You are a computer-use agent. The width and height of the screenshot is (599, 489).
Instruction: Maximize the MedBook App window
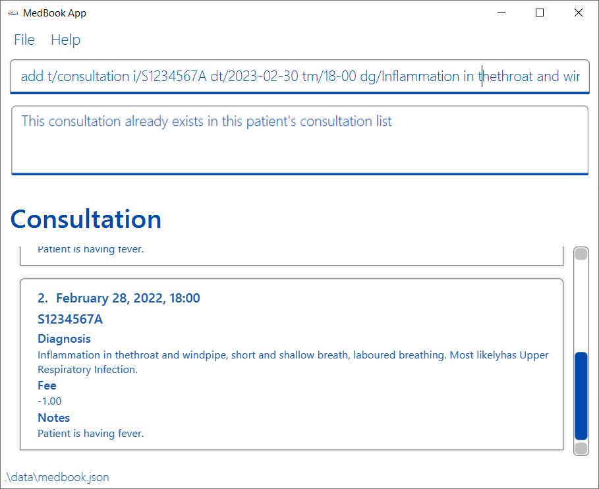click(x=540, y=13)
